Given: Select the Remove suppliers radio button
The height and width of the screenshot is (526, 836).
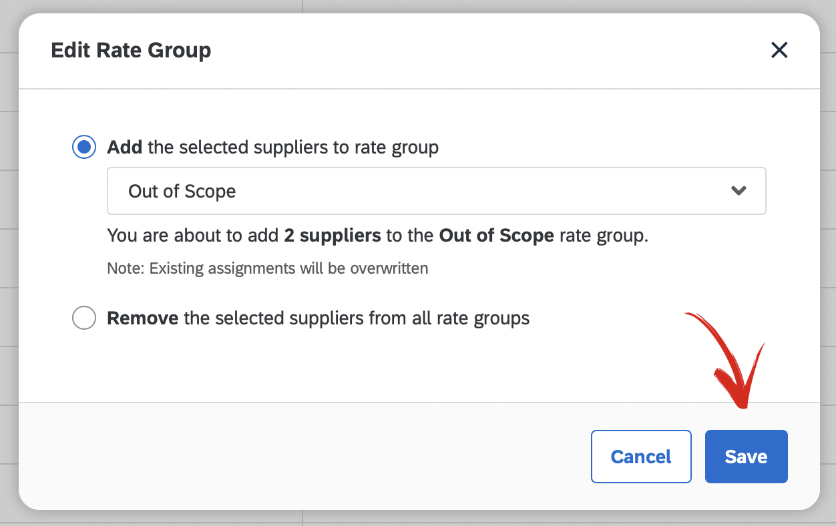Looking at the screenshot, I should (84, 318).
